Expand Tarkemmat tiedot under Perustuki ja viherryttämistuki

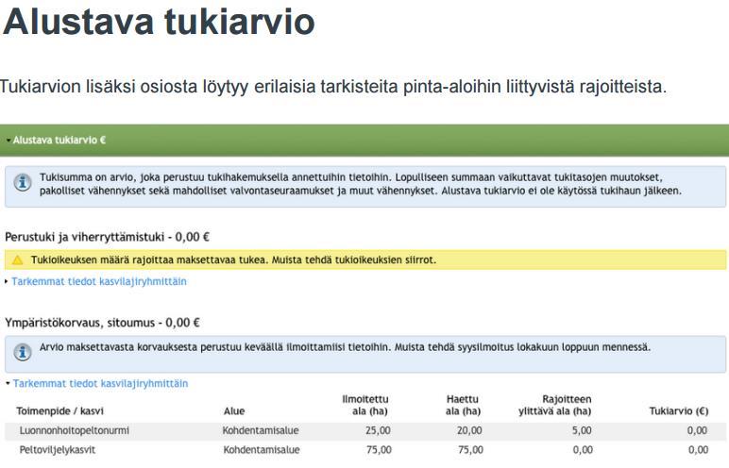pos(98,281)
